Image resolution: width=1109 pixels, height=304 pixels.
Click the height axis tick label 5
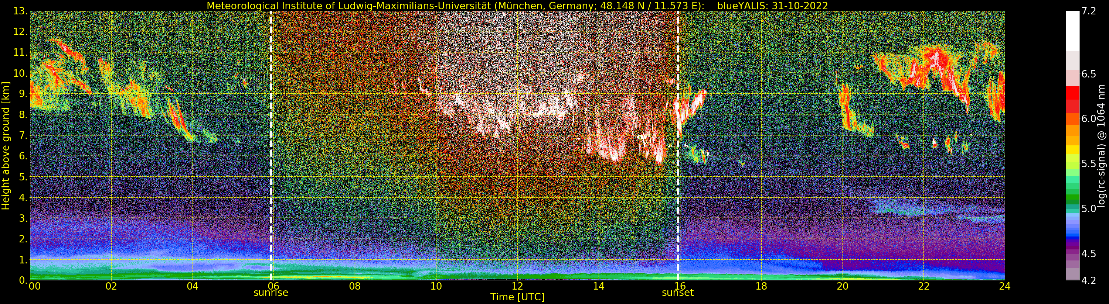23,177
